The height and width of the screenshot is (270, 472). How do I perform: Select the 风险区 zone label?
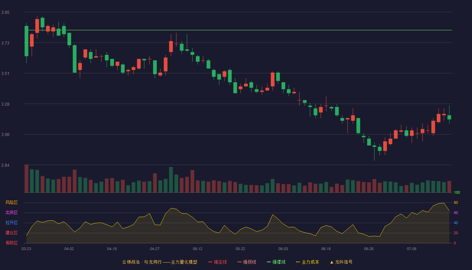(x=11, y=202)
